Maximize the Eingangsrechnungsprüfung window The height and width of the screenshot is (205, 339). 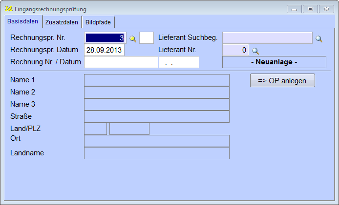[310, 9]
